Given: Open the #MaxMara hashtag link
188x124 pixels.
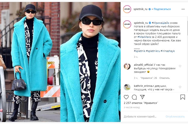Looking at the screenshot, I should point(144,37).
